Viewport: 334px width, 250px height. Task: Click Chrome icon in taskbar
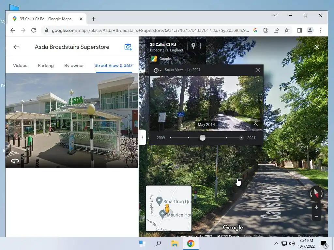point(190,243)
